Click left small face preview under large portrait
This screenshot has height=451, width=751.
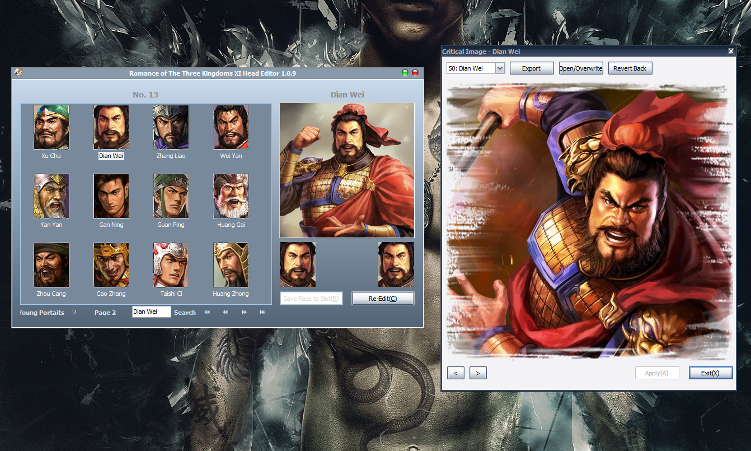tap(298, 264)
